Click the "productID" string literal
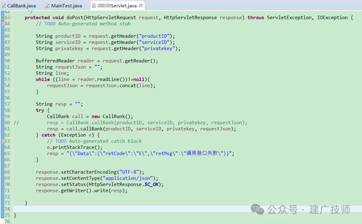This screenshot has width=362, height=224. [x=154, y=36]
